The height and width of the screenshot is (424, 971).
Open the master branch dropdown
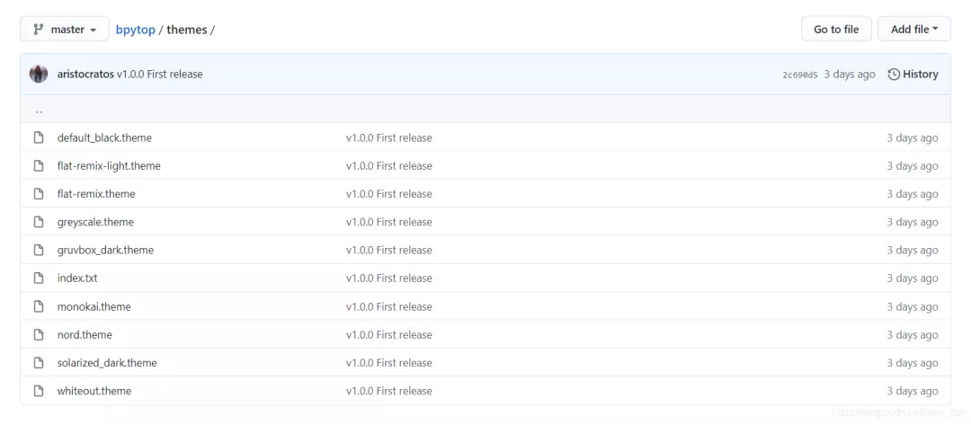coord(65,29)
